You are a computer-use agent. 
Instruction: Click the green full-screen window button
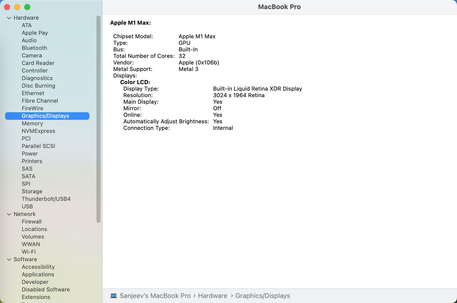(27, 7)
